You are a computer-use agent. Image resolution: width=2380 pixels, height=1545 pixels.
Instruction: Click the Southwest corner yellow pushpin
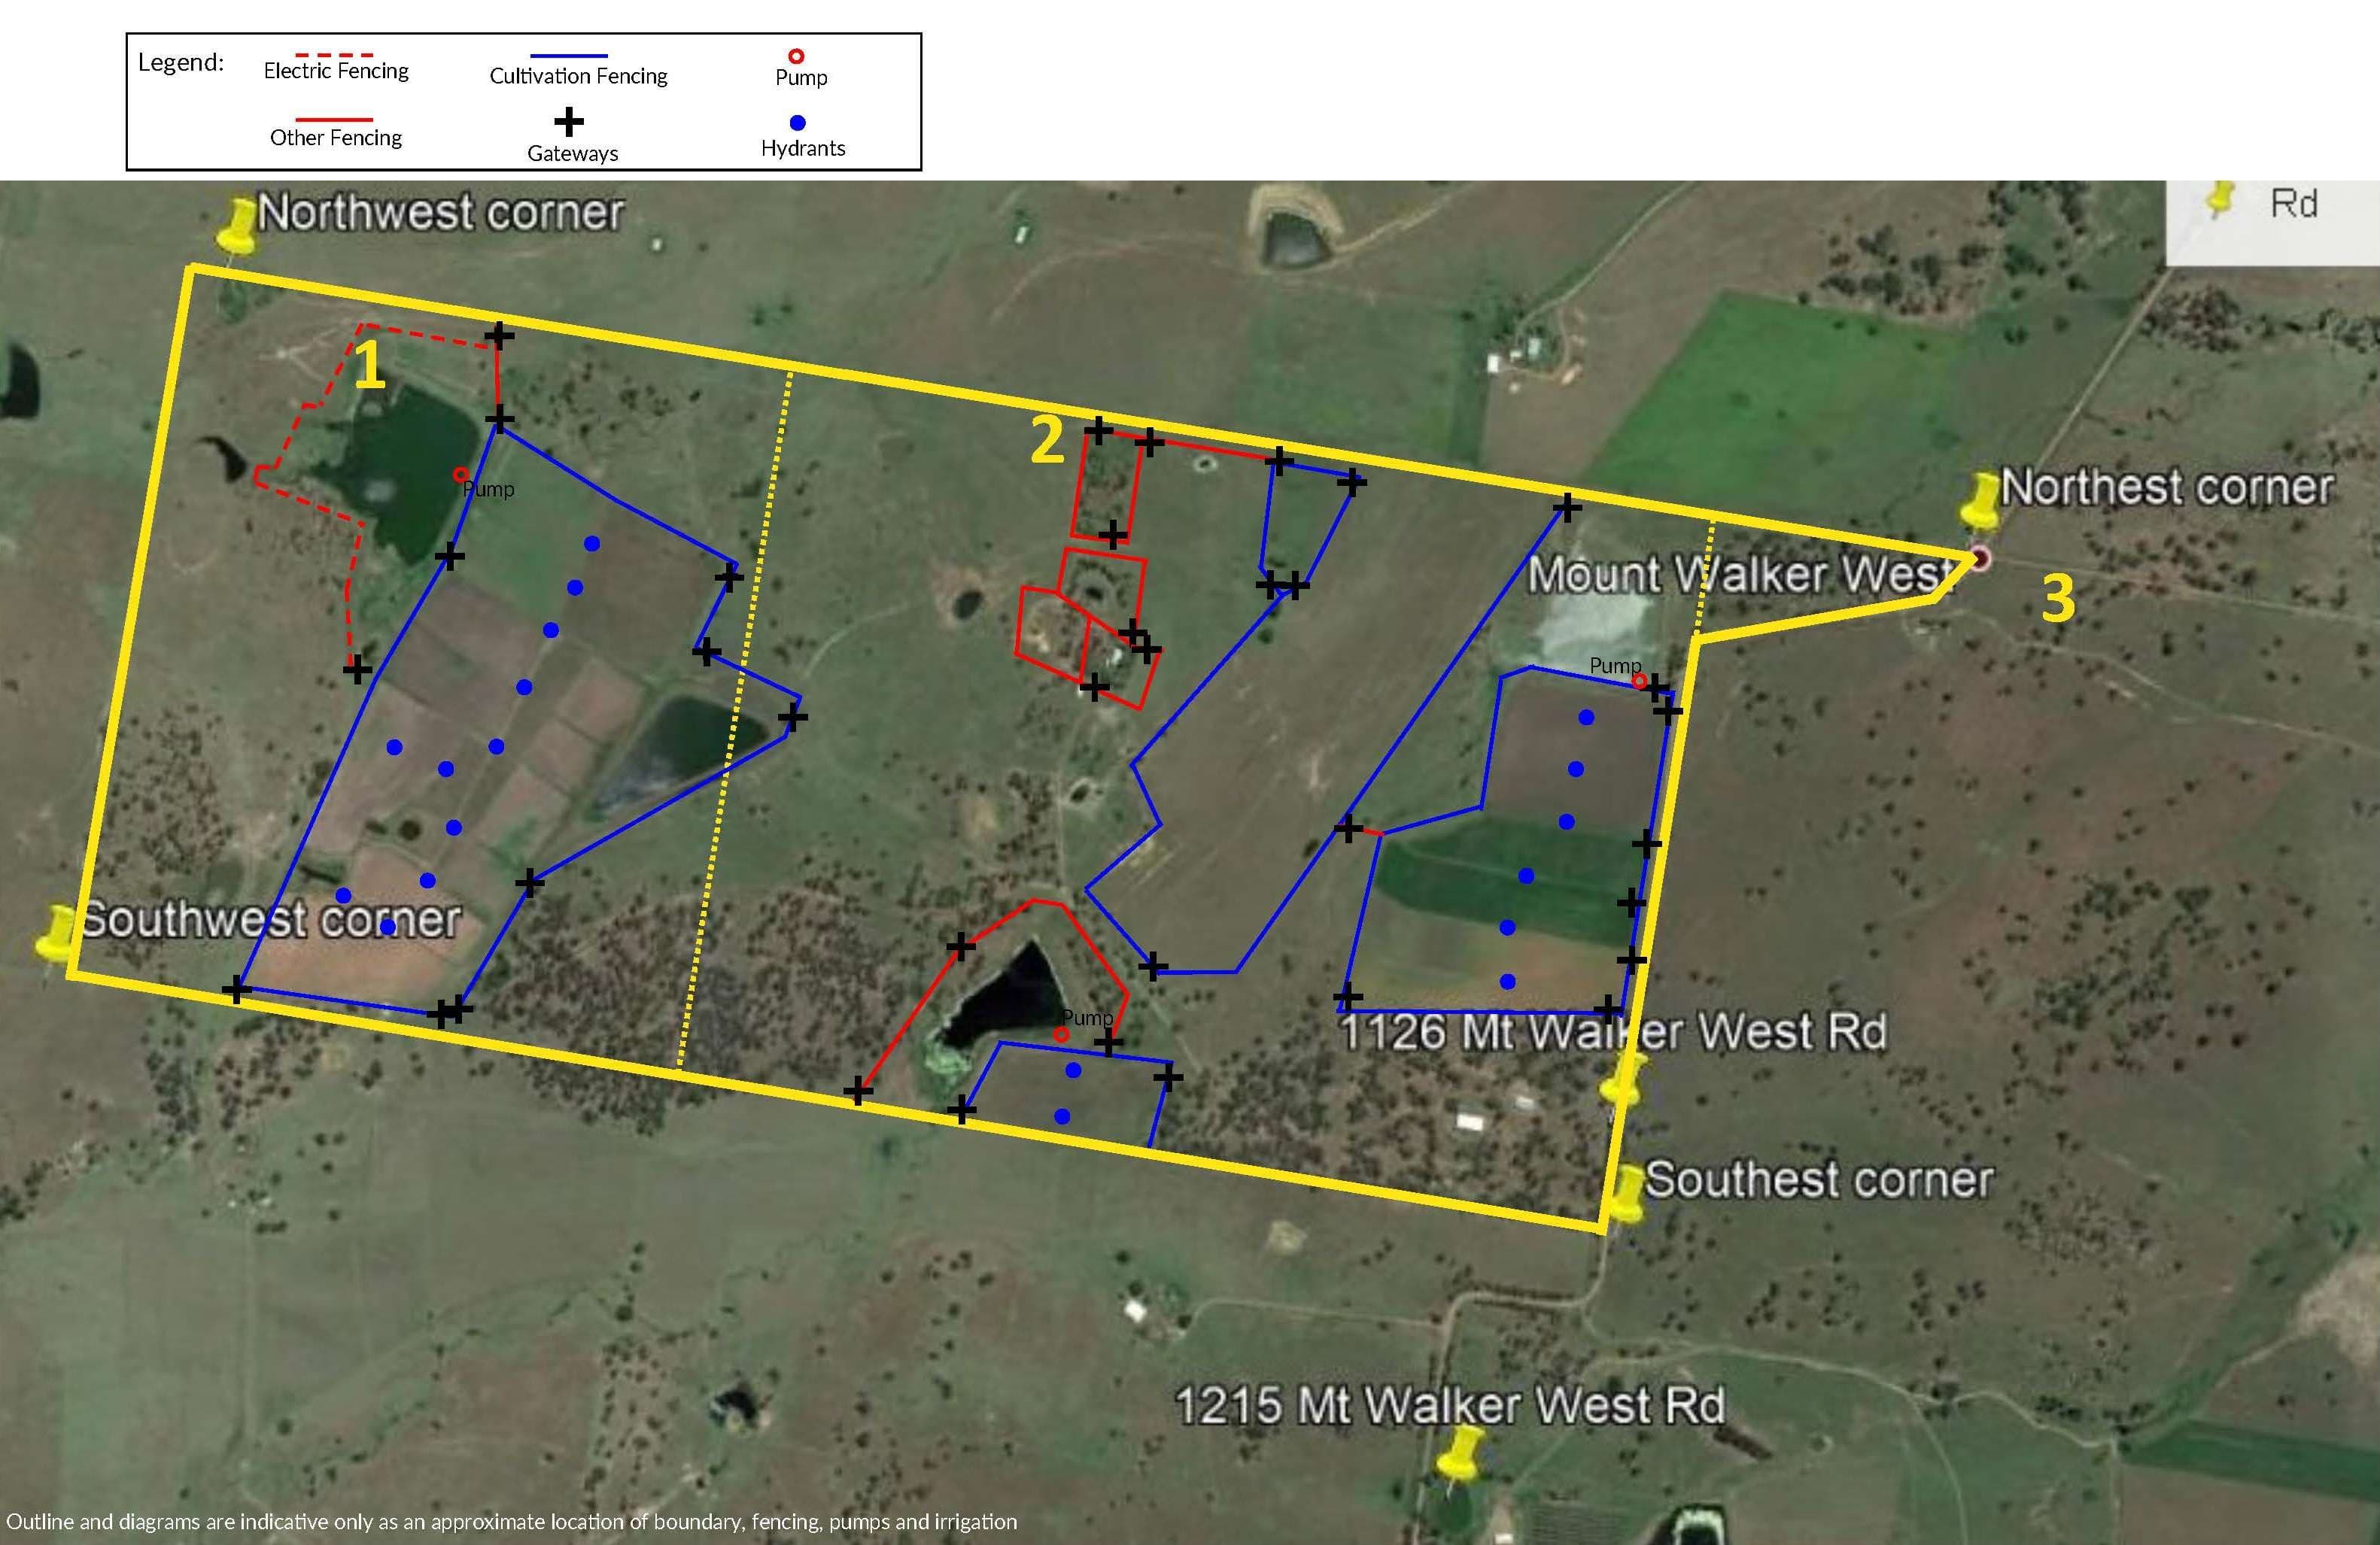coord(57,933)
